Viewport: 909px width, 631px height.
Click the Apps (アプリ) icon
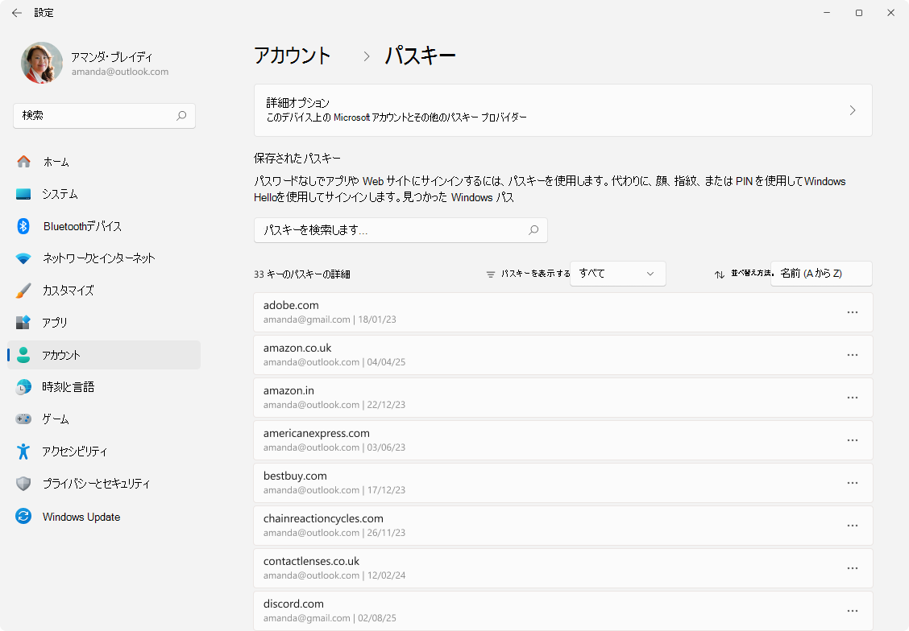23,323
